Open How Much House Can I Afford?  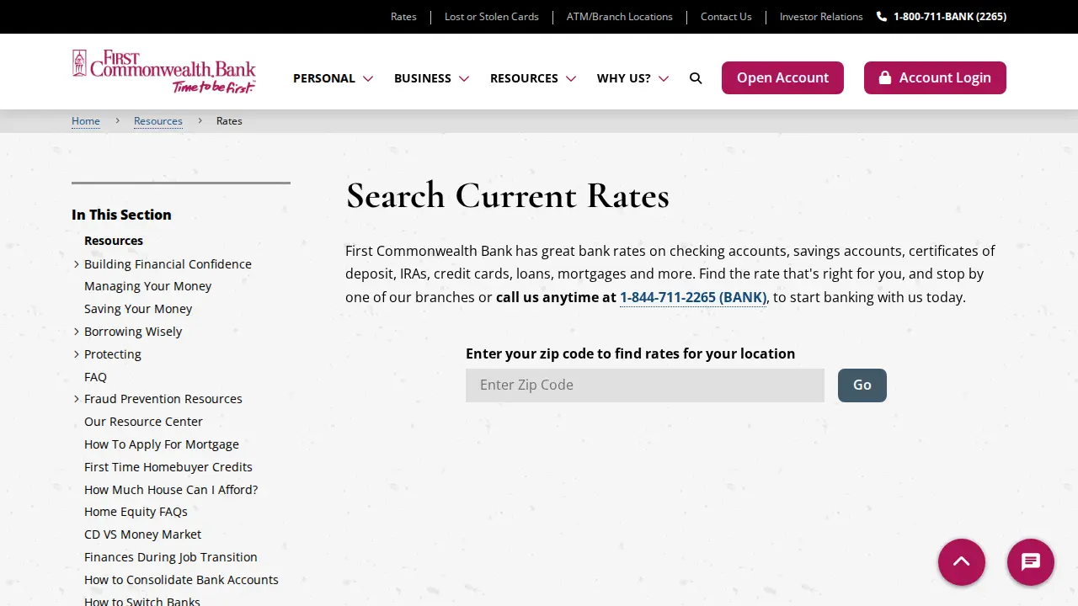click(171, 490)
